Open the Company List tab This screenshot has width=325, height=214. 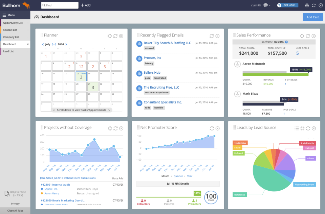15,37
